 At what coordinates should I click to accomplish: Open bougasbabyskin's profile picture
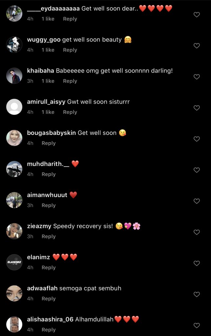click(x=14, y=138)
